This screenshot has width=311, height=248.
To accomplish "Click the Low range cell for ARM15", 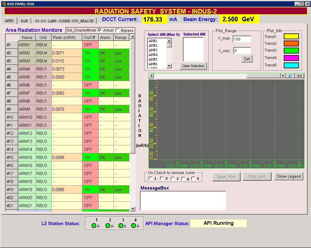I will pos(122,157).
